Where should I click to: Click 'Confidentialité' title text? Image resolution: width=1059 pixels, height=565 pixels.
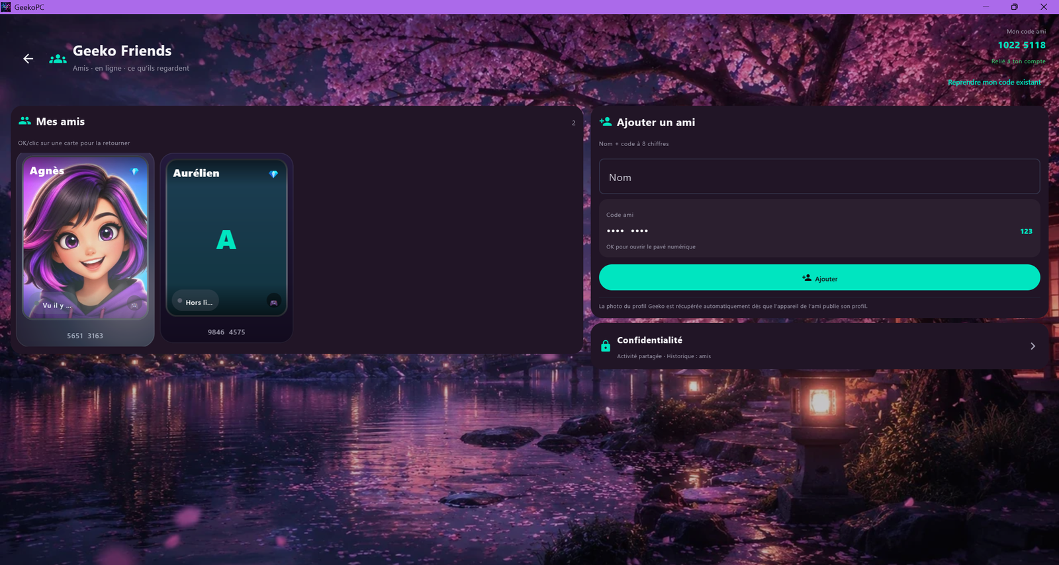(x=649, y=340)
